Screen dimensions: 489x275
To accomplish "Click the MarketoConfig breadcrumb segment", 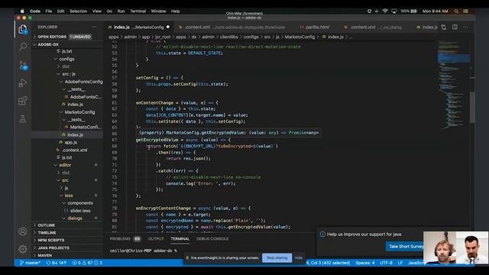I will click(300, 37).
